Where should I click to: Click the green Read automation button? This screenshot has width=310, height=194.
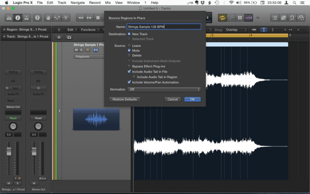(13, 118)
